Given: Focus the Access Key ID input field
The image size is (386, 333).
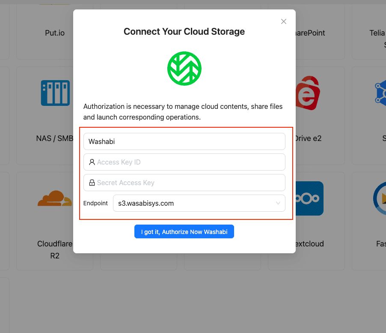Looking at the screenshot, I should point(184,162).
